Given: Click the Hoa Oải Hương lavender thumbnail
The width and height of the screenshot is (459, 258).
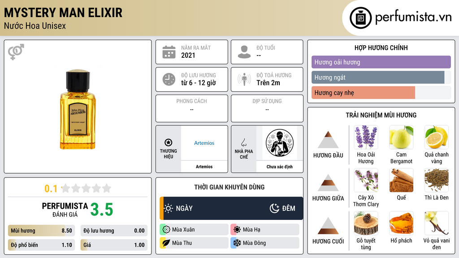Looking at the screenshot, I should (366, 137).
